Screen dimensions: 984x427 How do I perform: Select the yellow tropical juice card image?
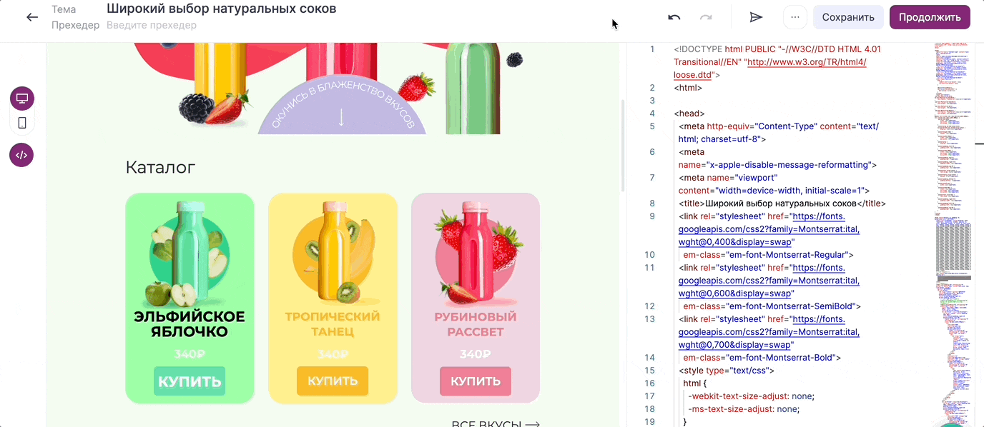[x=333, y=253]
